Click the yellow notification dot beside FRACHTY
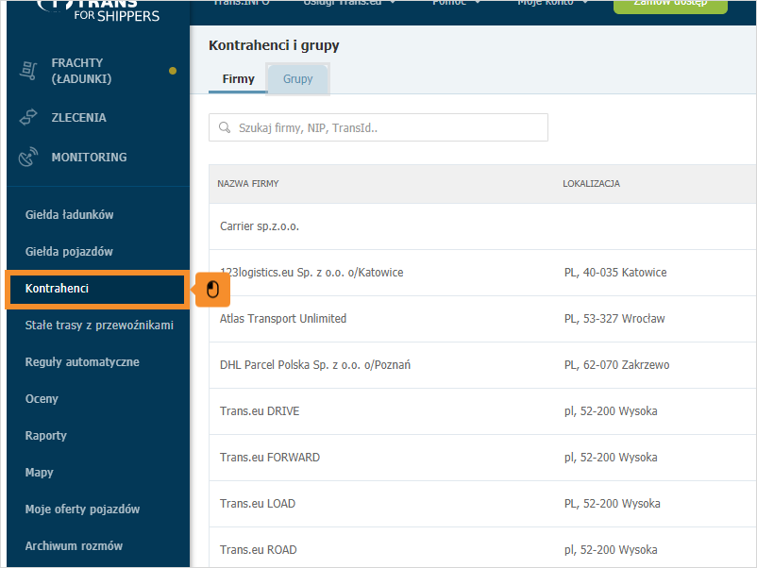This screenshot has height=568, width=757. point(173,71)
